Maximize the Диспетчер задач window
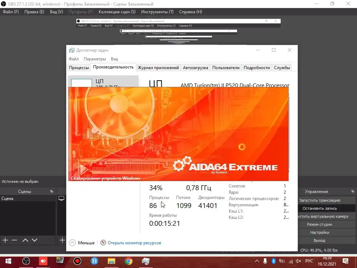Image resolution: width=357 pixels, height=268 pixels. pyautogui.click(x=274, y=50)
